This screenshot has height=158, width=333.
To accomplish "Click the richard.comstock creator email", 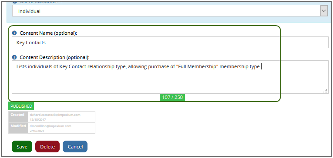I will coord(55,115).
